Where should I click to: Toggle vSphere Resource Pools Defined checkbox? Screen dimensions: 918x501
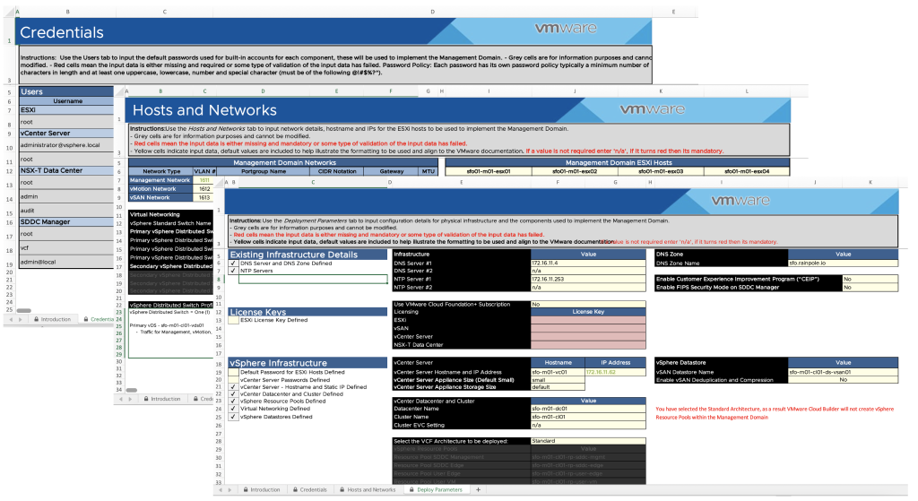pos(233,402)
